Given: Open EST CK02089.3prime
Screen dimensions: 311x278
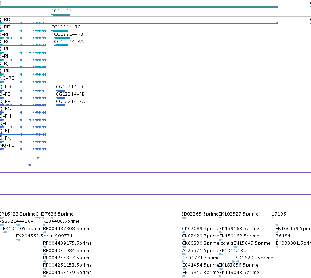Looking at the screenshot, I should pyautogui.click(x=201, y=229).
